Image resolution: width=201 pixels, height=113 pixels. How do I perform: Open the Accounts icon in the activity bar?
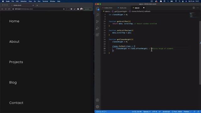pyautogui.click(x=97, y=100)
